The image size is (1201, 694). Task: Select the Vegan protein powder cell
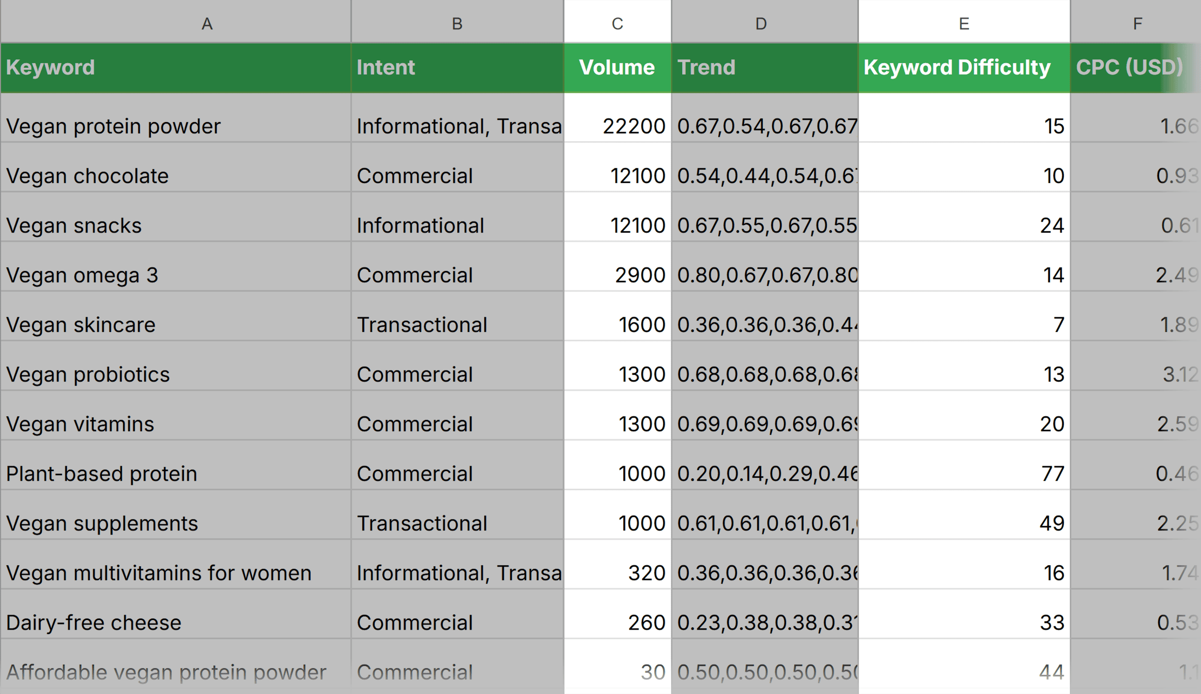tap(176, 117)
